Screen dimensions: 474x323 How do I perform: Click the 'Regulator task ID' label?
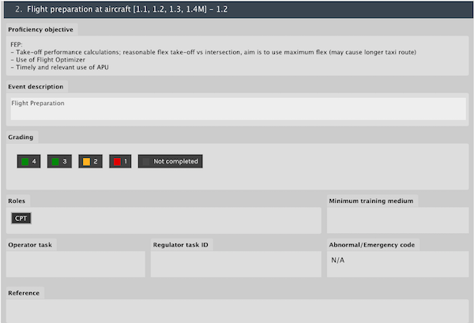tap(180, 245)
